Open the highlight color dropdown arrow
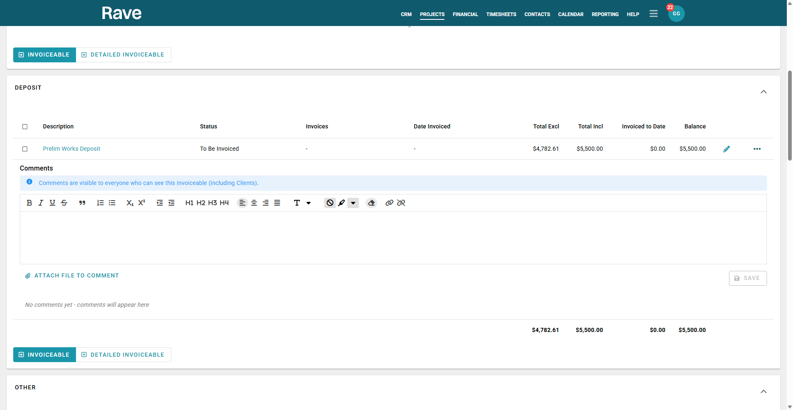This screenshot has width=793, height=410. (x=353, y=203)
